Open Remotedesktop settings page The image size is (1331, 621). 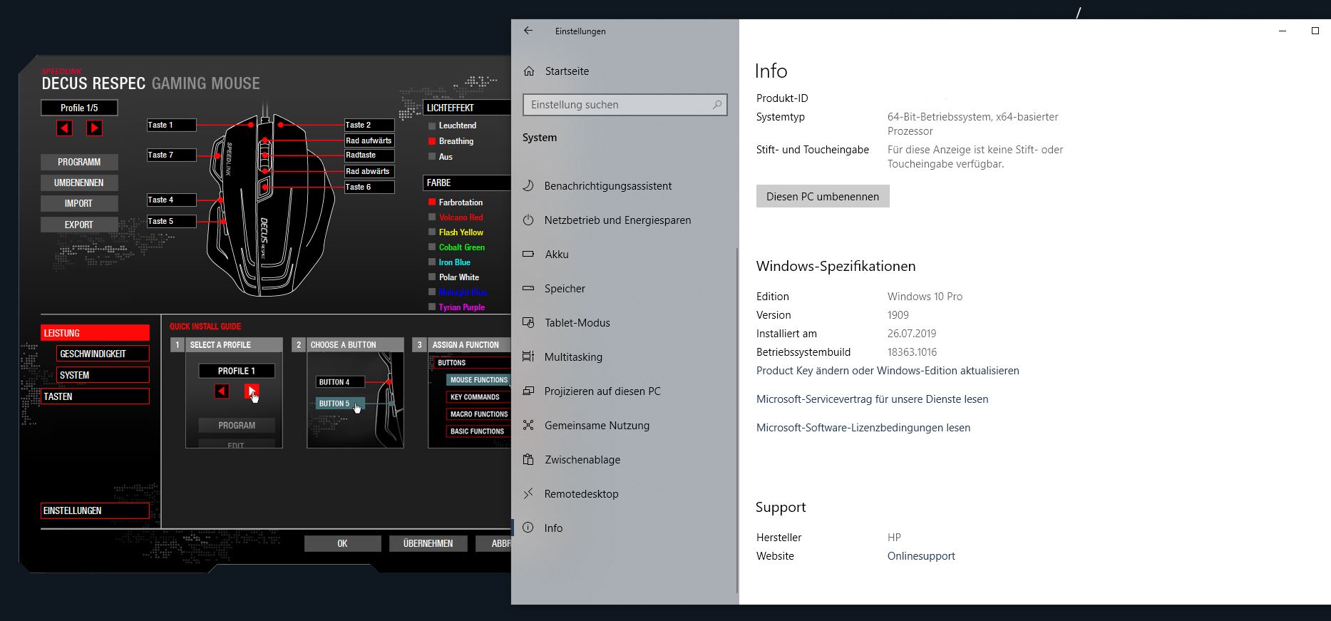pos(582,494)
